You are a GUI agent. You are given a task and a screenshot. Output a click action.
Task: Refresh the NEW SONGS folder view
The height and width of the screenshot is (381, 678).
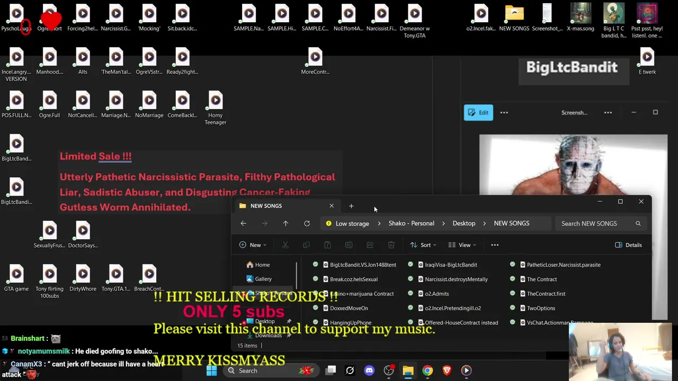click(x=307, y=223)
